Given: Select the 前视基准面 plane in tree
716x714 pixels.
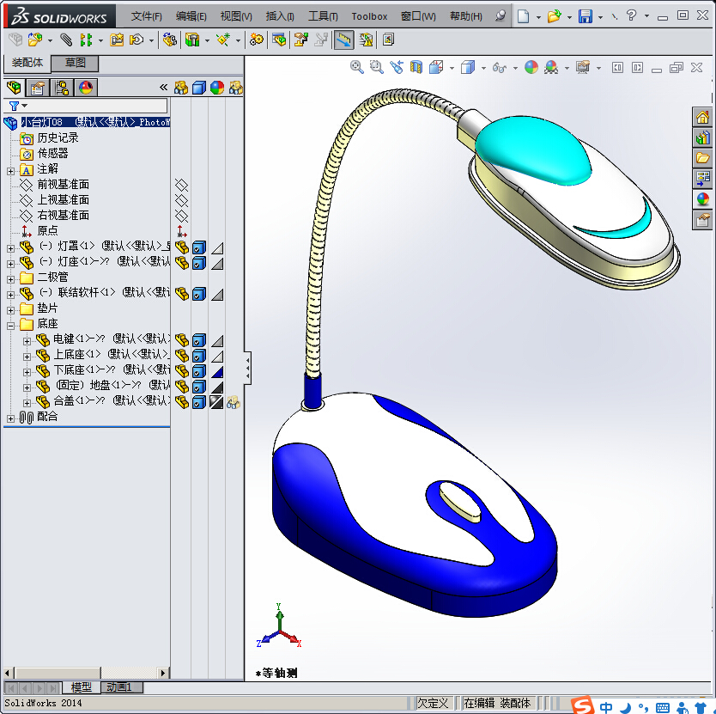Looking at the screenshot, I should tap(63, 184).
